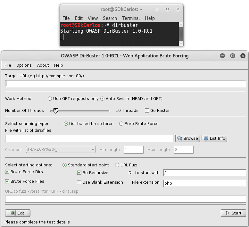249x227 pixels.
Task: Click the Browse button with magnifier icon
Action: (x=187, y=138)
